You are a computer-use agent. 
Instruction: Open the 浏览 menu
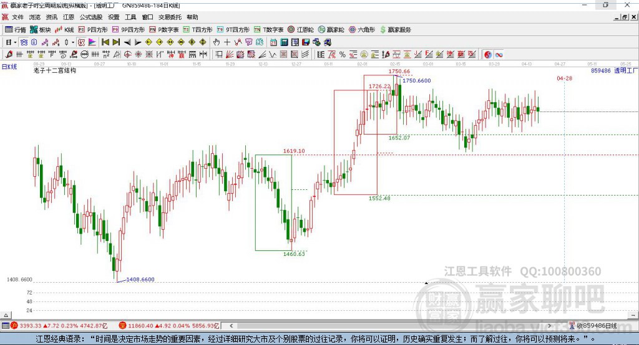[35, 17]
